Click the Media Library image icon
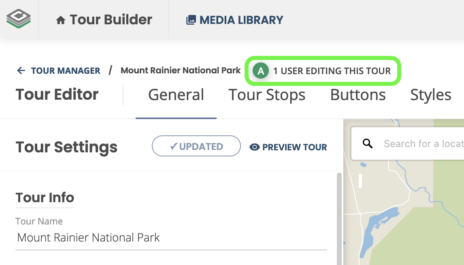 click(x=191, y=20)
